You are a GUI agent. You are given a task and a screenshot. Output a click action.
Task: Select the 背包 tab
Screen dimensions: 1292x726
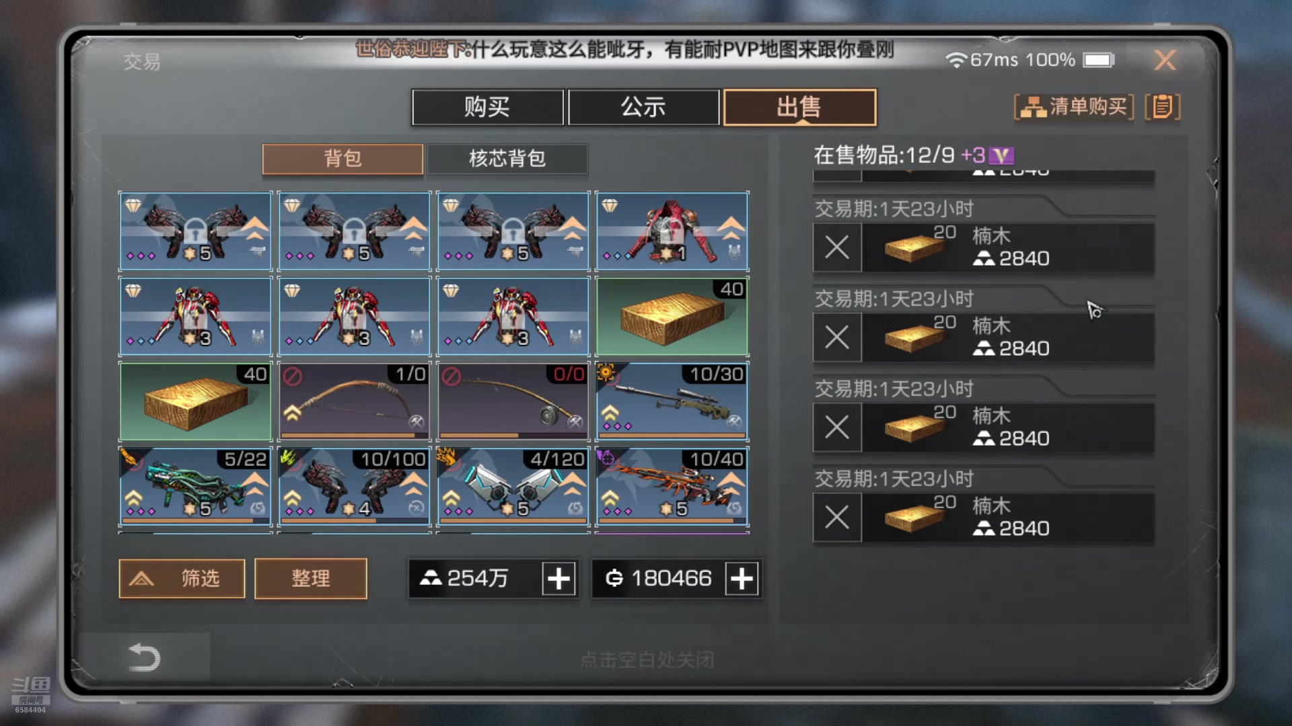[343, 159]
